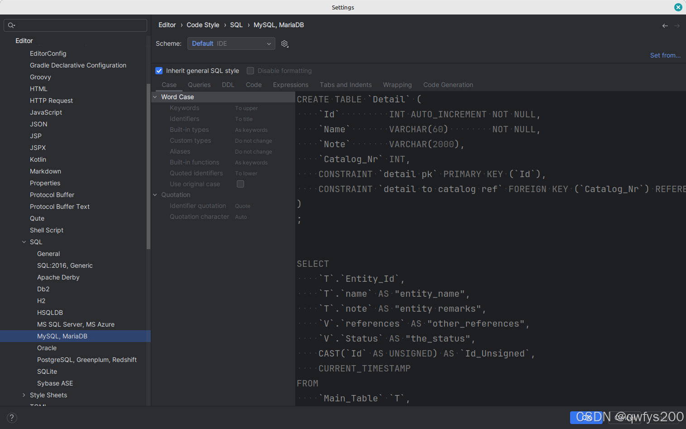Switch to the Code tab

pyautogui.click(x=254, y=85)
